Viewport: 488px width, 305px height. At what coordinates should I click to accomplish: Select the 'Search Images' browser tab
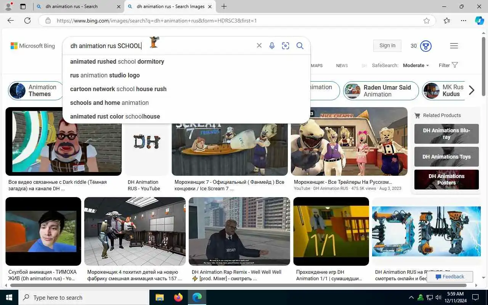170,6
